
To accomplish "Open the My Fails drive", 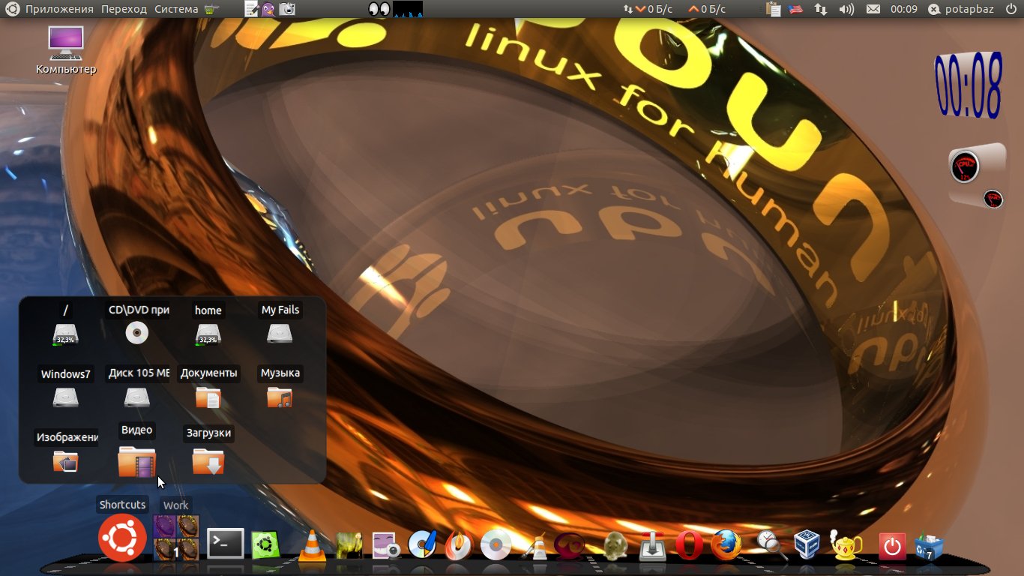I will click(280, 333).
